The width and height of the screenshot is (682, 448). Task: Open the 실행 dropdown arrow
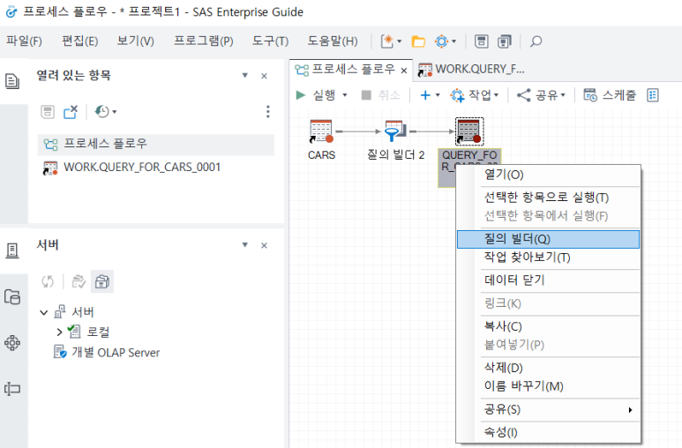click(345, 95)
